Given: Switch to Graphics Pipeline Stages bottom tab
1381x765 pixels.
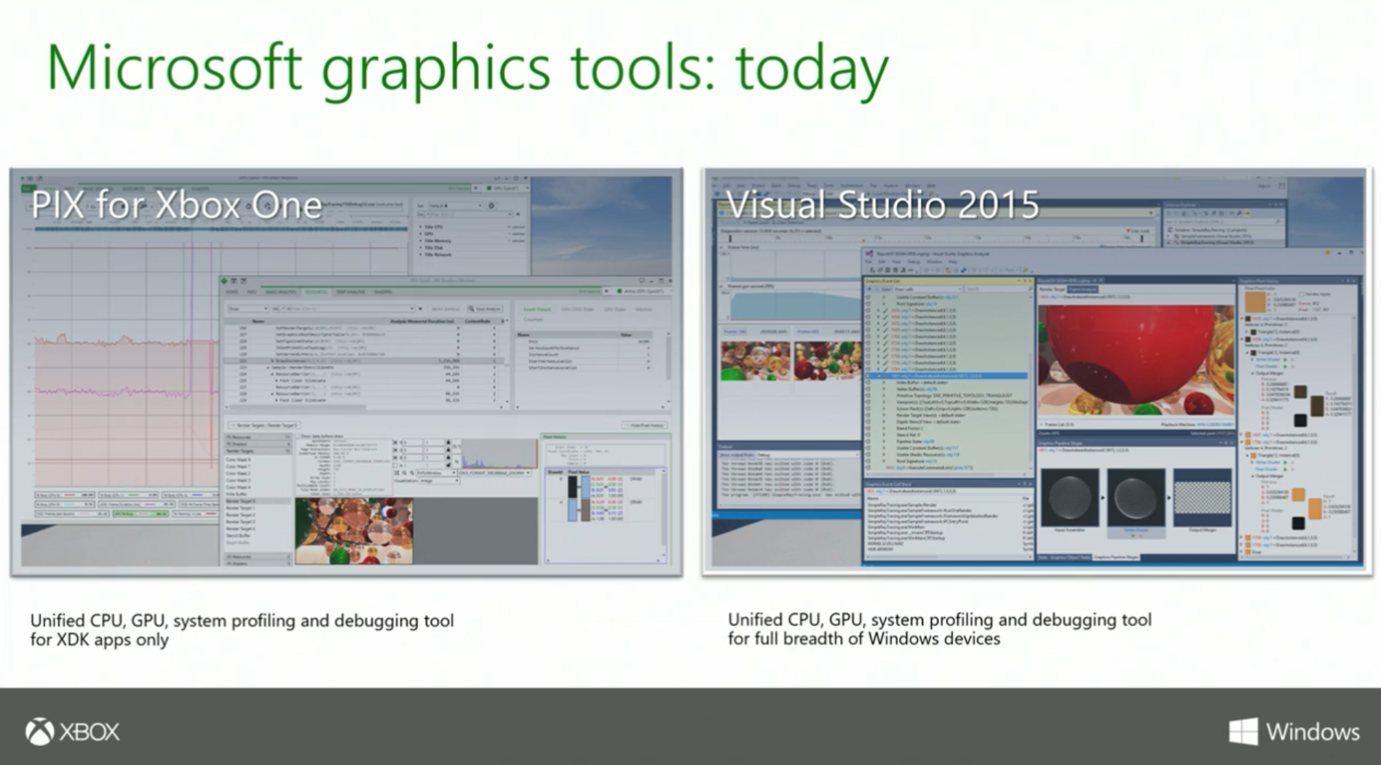Looking at the screenshot, I should (1116, 557).
